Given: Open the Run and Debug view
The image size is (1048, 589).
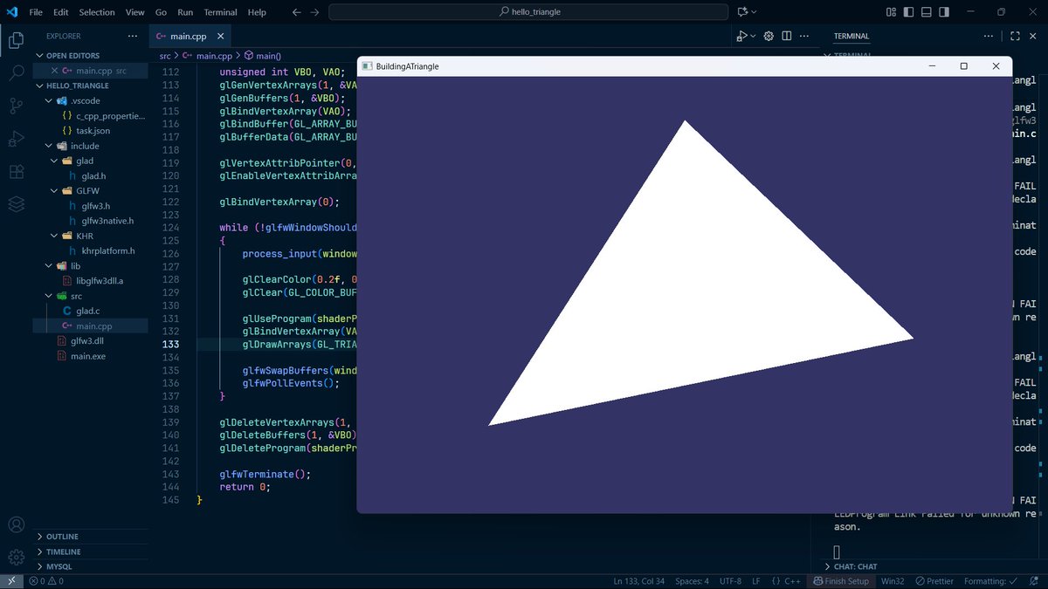Looking at the screenshot, I should 16,139.
